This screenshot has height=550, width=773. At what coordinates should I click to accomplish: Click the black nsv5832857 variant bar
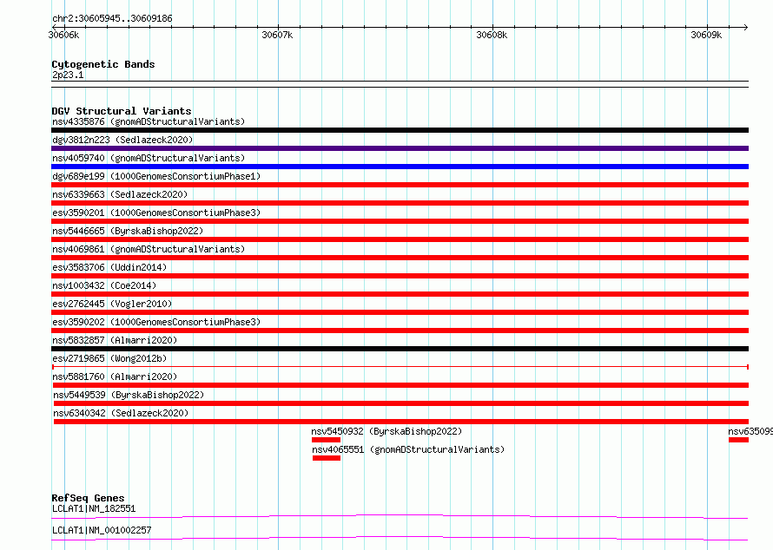tap(400, 349)
